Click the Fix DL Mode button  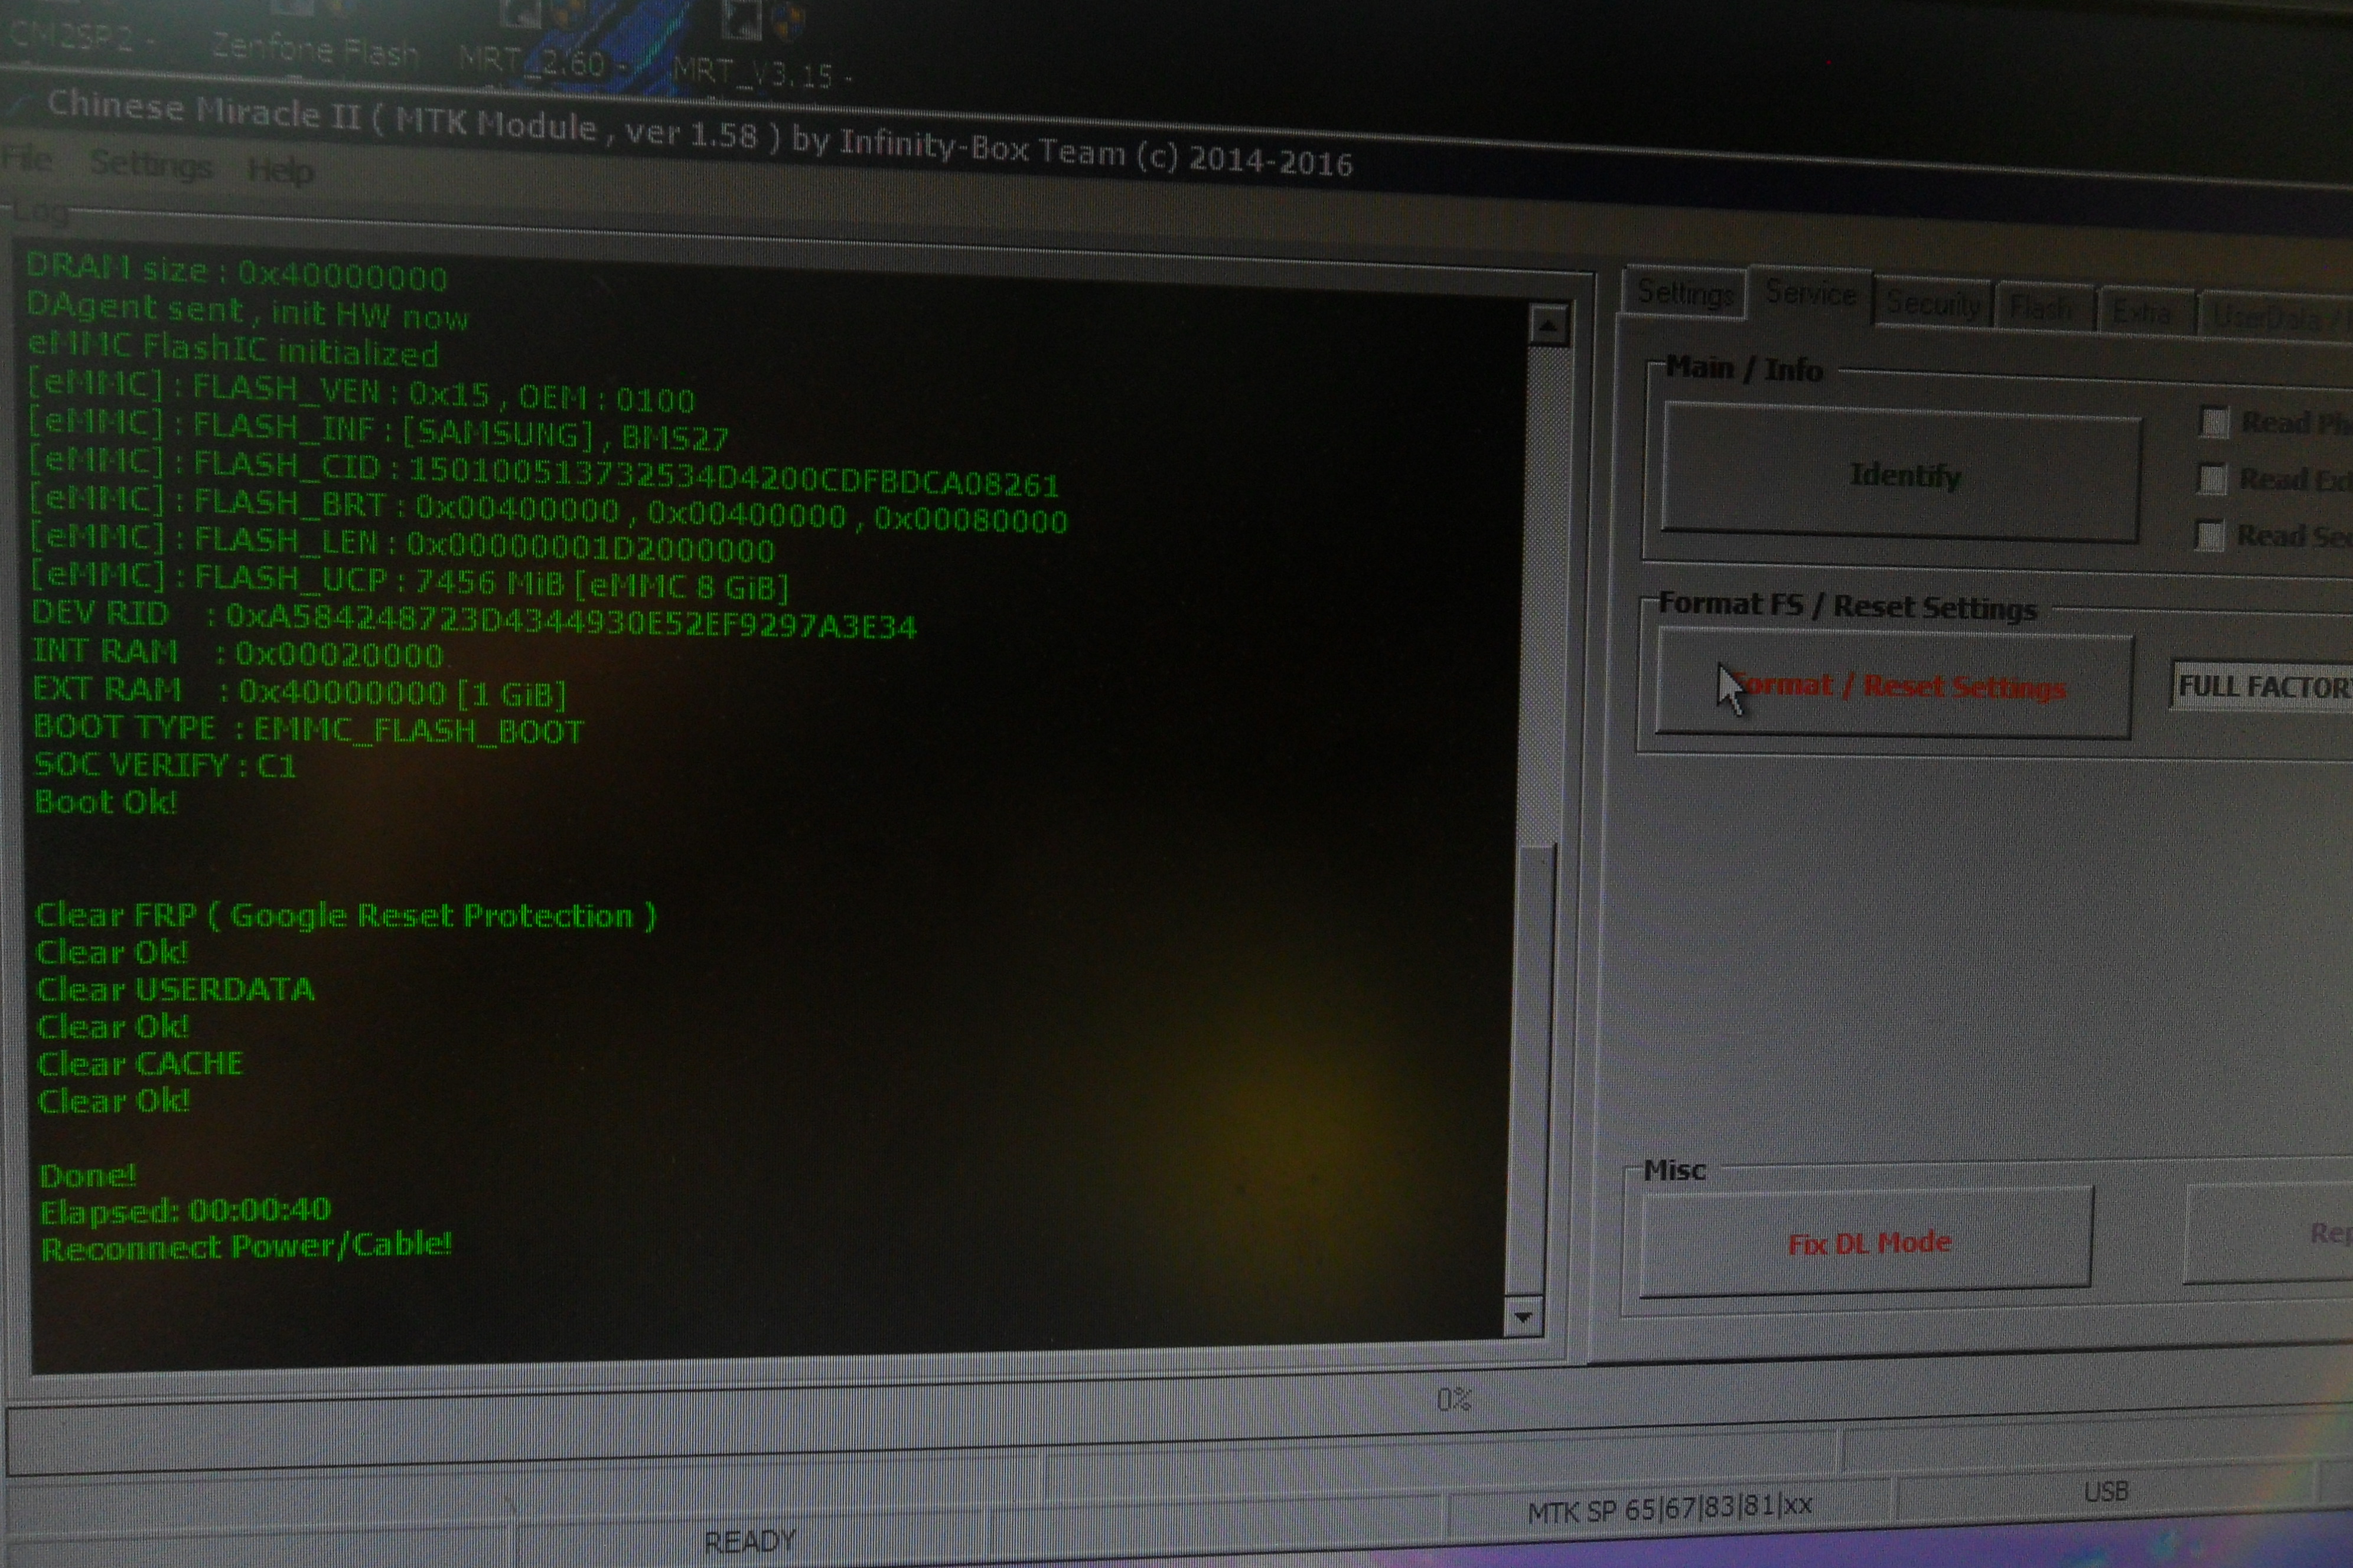pos(1868,1243)
